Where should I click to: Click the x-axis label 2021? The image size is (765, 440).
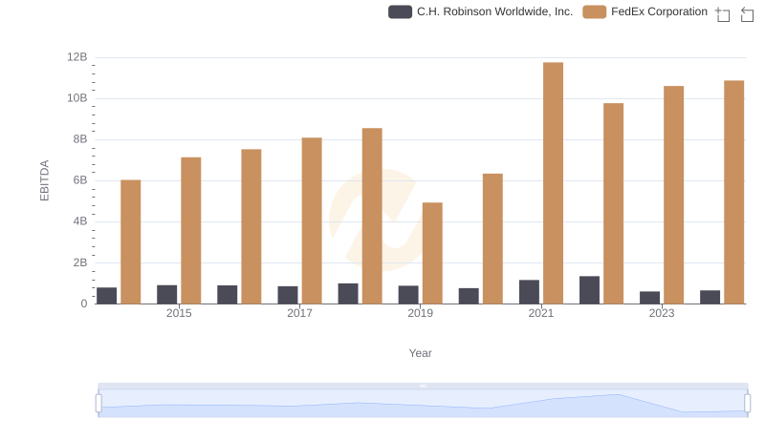pos(541,313)
